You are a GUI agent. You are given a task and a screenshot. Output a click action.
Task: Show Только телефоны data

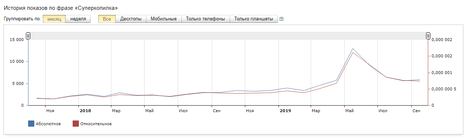[206, 19]
